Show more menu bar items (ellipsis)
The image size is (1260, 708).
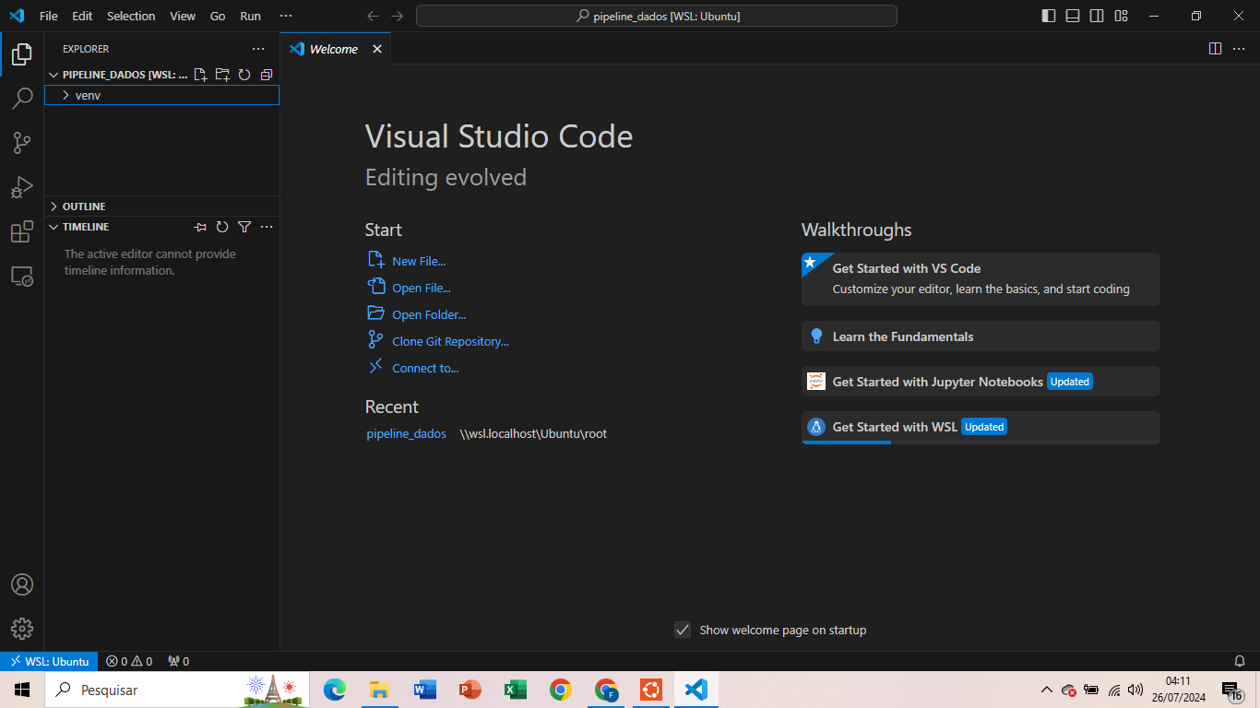(x=286, y=16)
